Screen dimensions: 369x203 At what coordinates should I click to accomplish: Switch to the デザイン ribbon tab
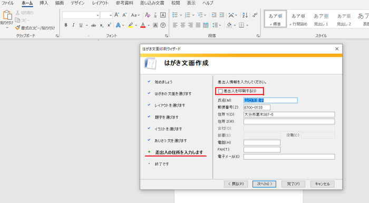77,3
